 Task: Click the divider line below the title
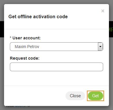pyautogui.click(x=57, y=29)
